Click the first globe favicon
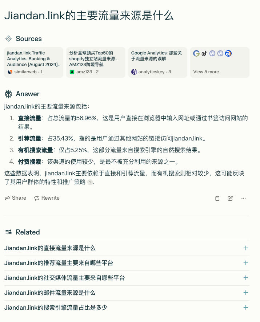 (x=212, y=53)
